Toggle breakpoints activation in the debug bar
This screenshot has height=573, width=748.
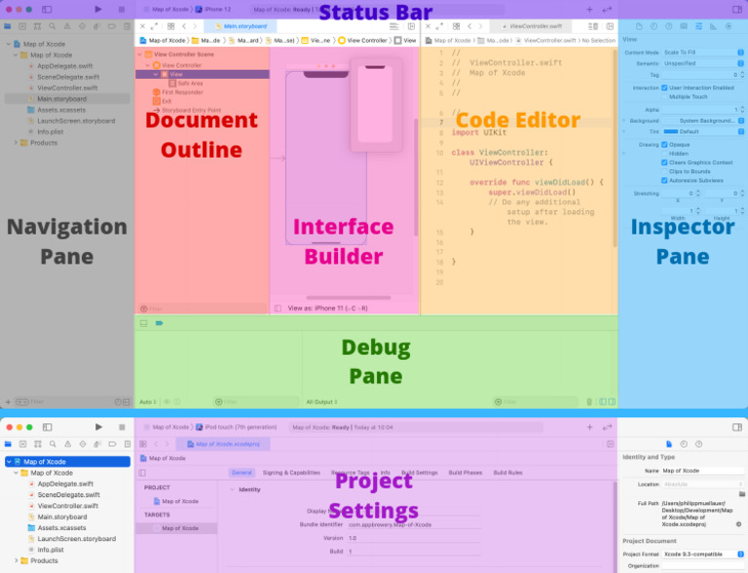pos(159,323)
